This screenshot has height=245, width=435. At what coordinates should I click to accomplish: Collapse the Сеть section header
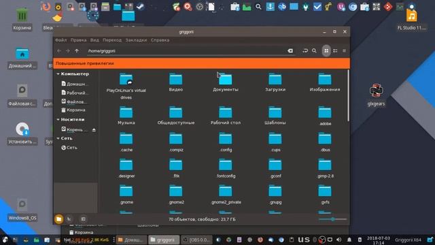[58, 138]
